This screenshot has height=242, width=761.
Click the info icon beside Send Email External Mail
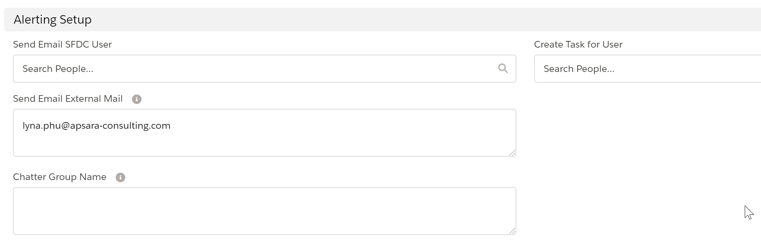click(137, 99)
